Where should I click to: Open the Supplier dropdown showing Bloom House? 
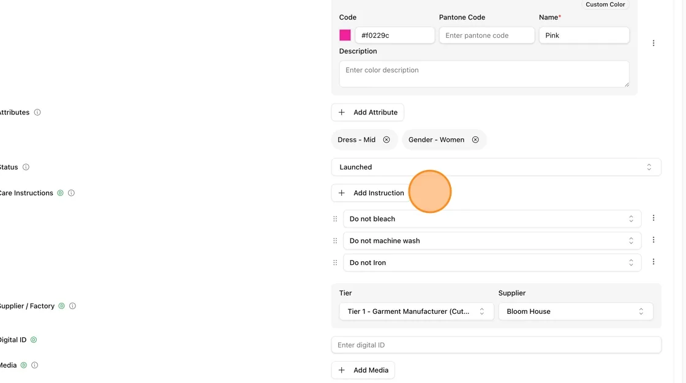[576, 312]
